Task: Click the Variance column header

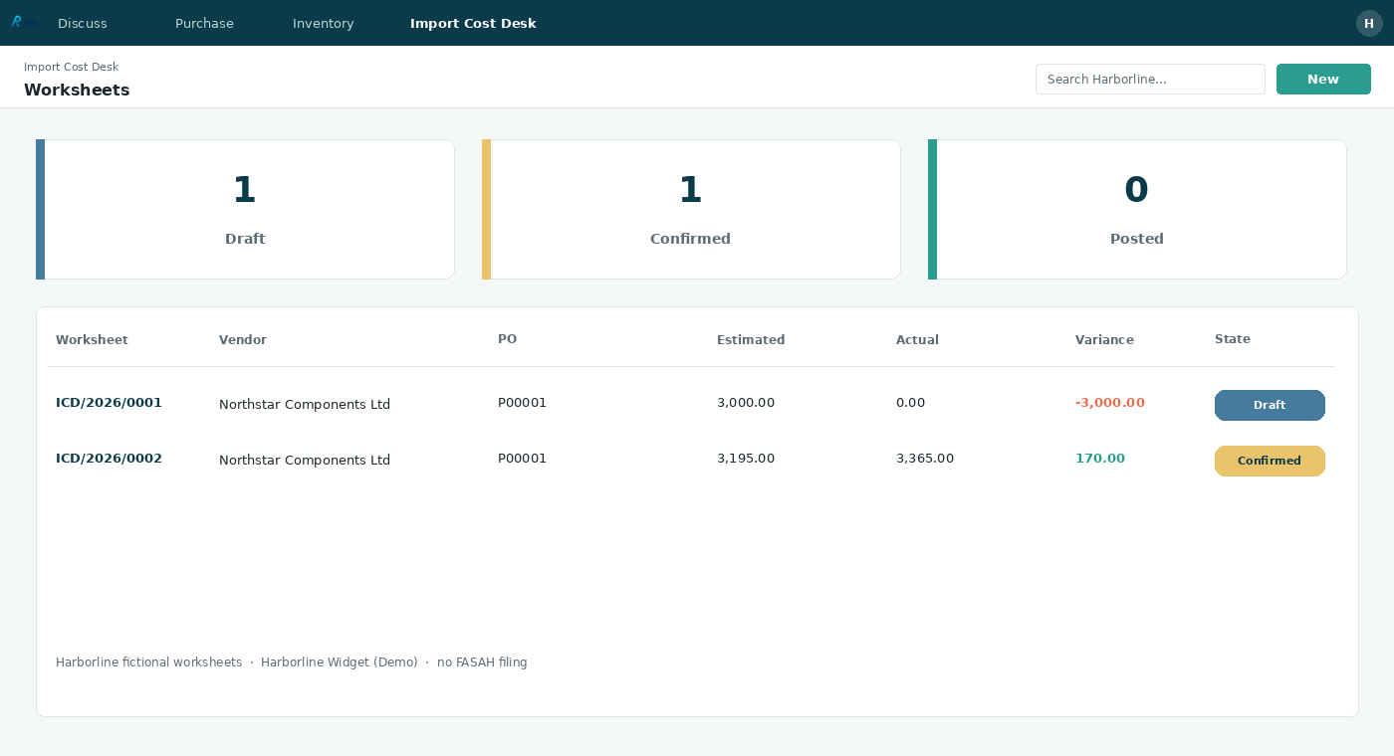Action: point(1104,339)
